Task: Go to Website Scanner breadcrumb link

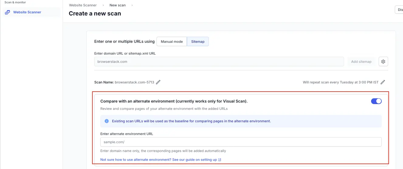Action: [x=83, y=5]
